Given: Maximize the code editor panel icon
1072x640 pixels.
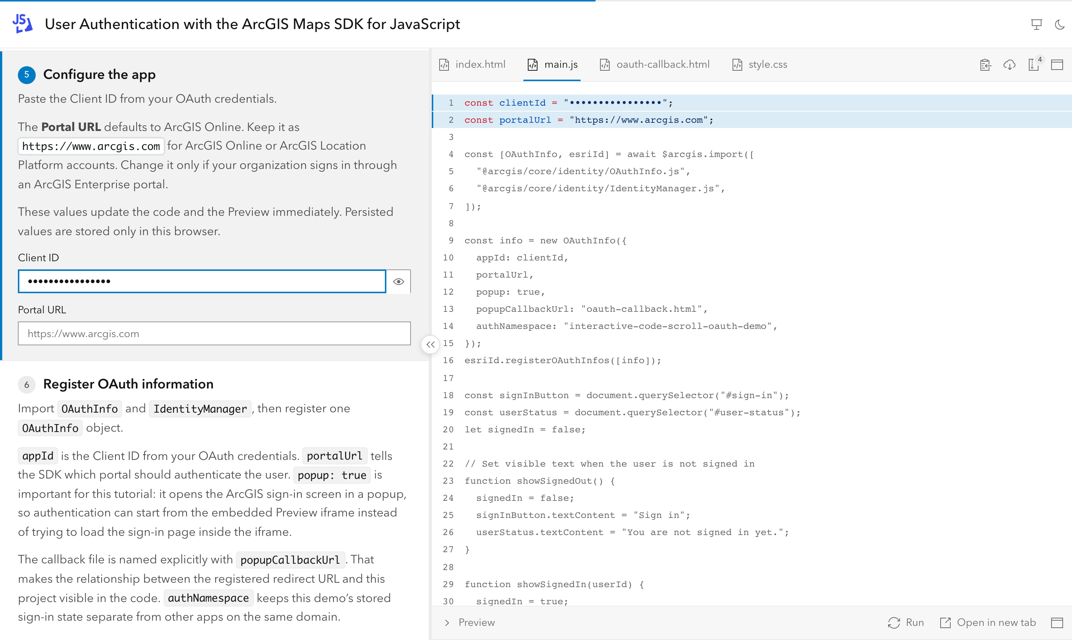Looking at the screenshot, I should (x=1057, y=65).
